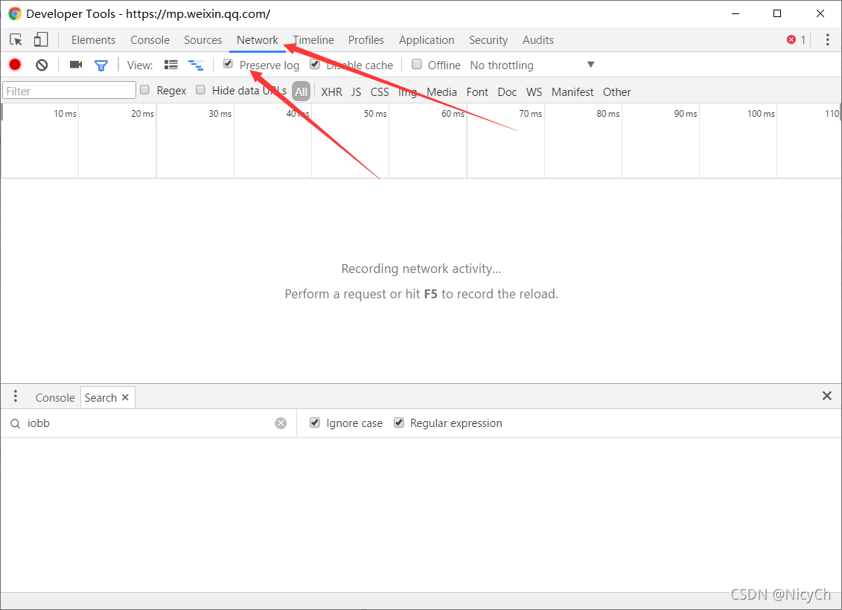This screenshot has height=610, width=842.
Task: Open the Console tab in top bar
Action: (x=150, y=40)
